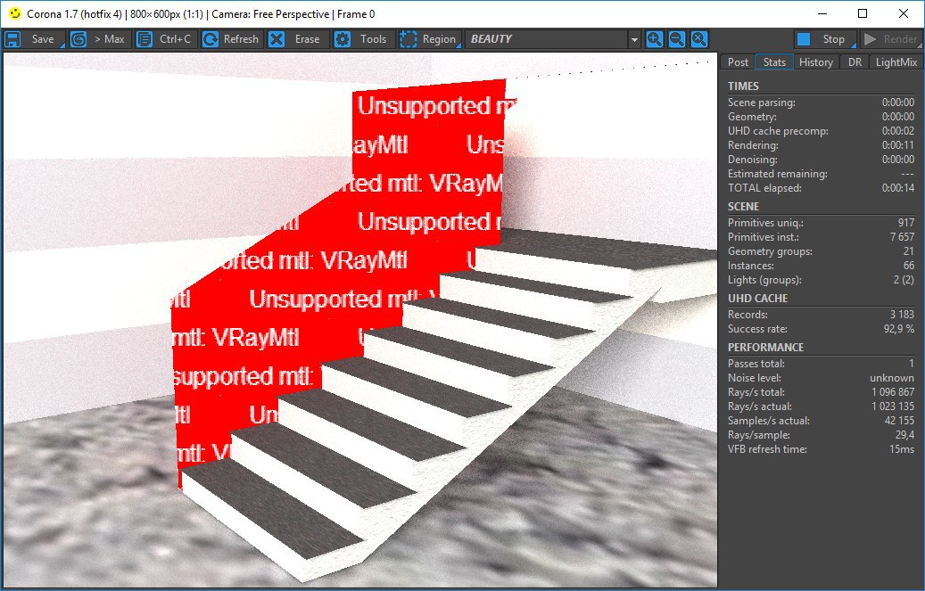
Task: Open the DR tab
Action: tap(855, 62)
